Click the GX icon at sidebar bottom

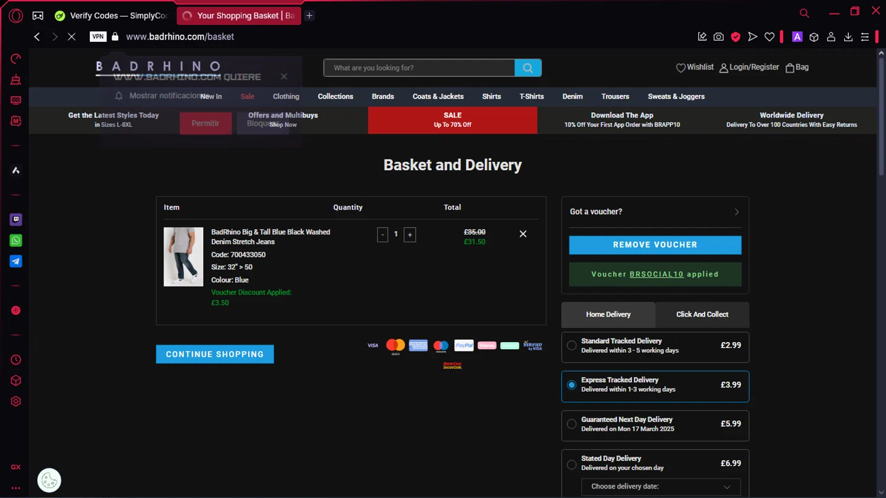16,467
